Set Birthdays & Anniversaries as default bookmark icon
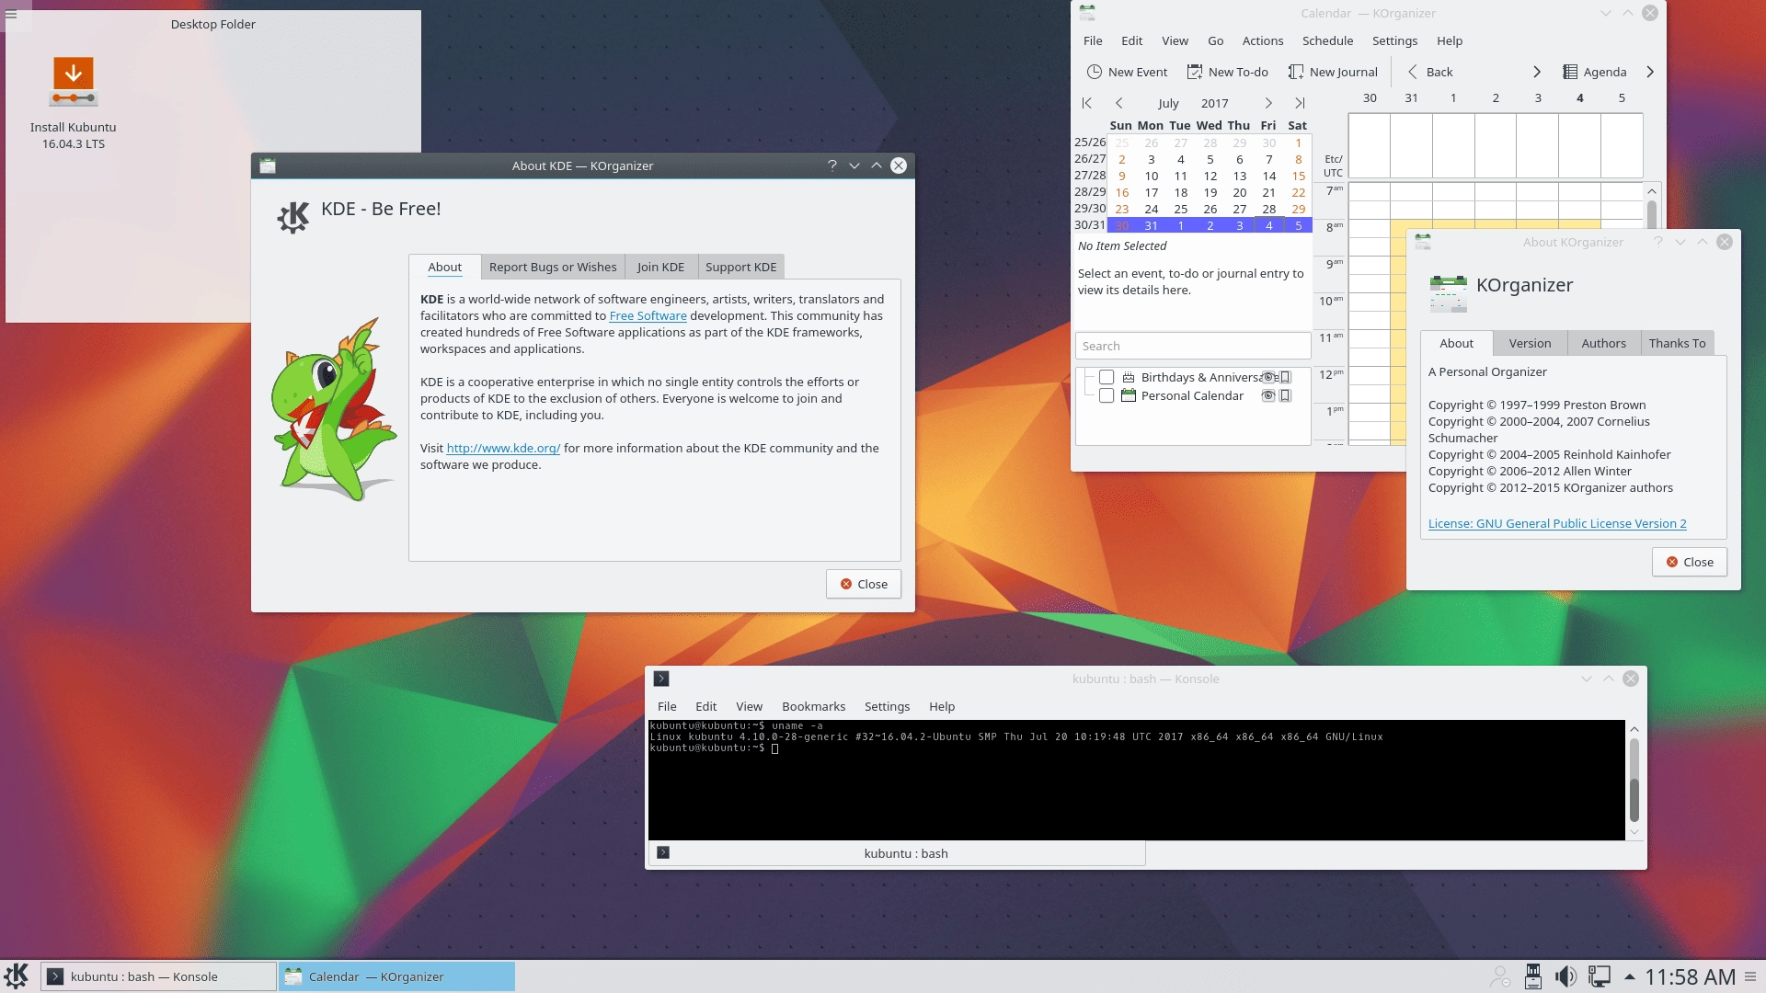 [1286, 377]
